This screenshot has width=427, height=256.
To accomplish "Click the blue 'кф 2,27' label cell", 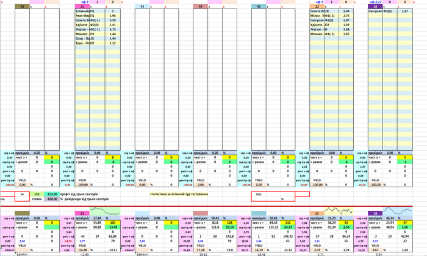I will (375, 2).
